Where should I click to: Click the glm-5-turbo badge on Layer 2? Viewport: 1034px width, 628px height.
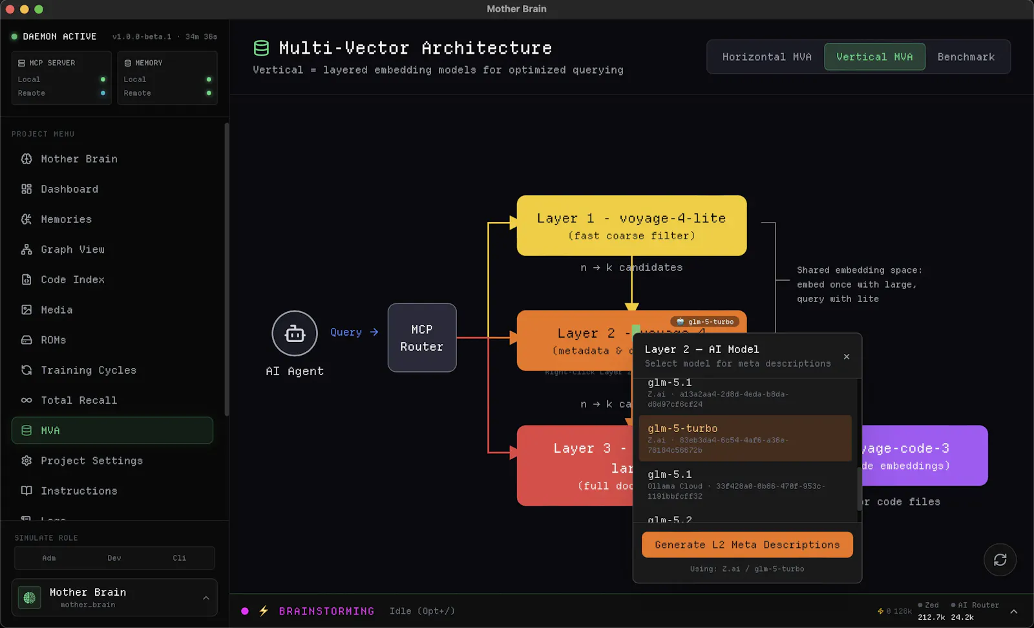click(705, 321)
